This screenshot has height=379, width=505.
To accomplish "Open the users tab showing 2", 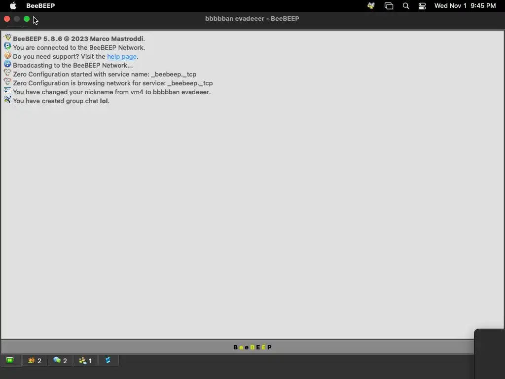I will point(35,360).
